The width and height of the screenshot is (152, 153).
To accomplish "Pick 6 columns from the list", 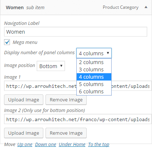I will click(94, 92).
